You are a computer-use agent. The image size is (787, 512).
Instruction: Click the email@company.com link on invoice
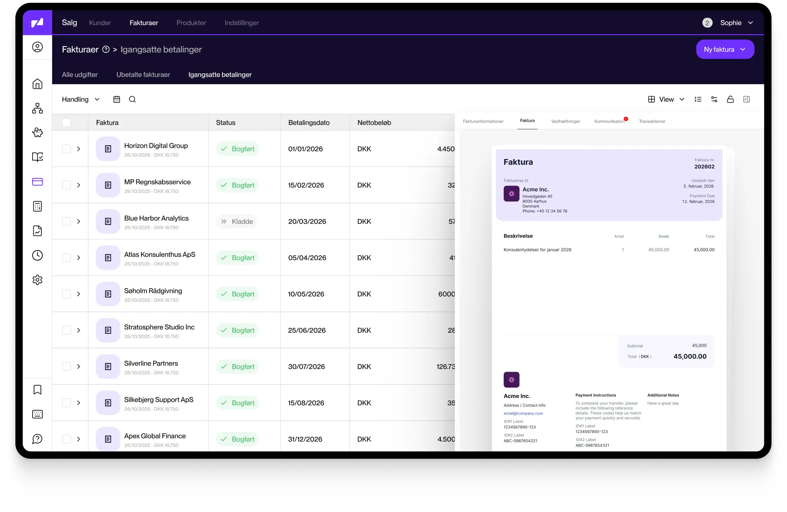click(523, 413)
